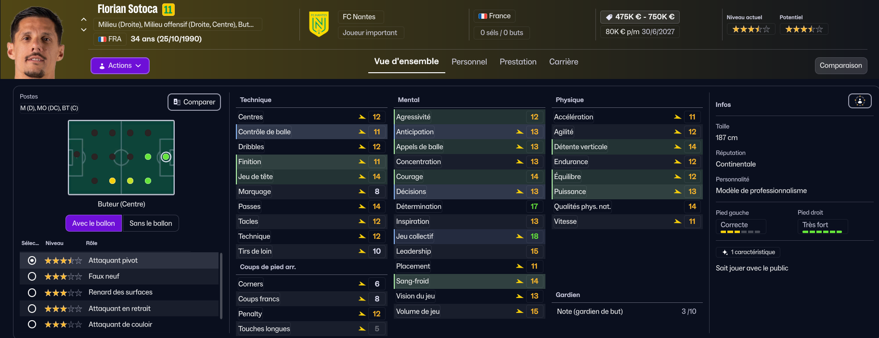Click the Comparaison button
This screenshot has width=879, height=338.
tap(840, 66)
